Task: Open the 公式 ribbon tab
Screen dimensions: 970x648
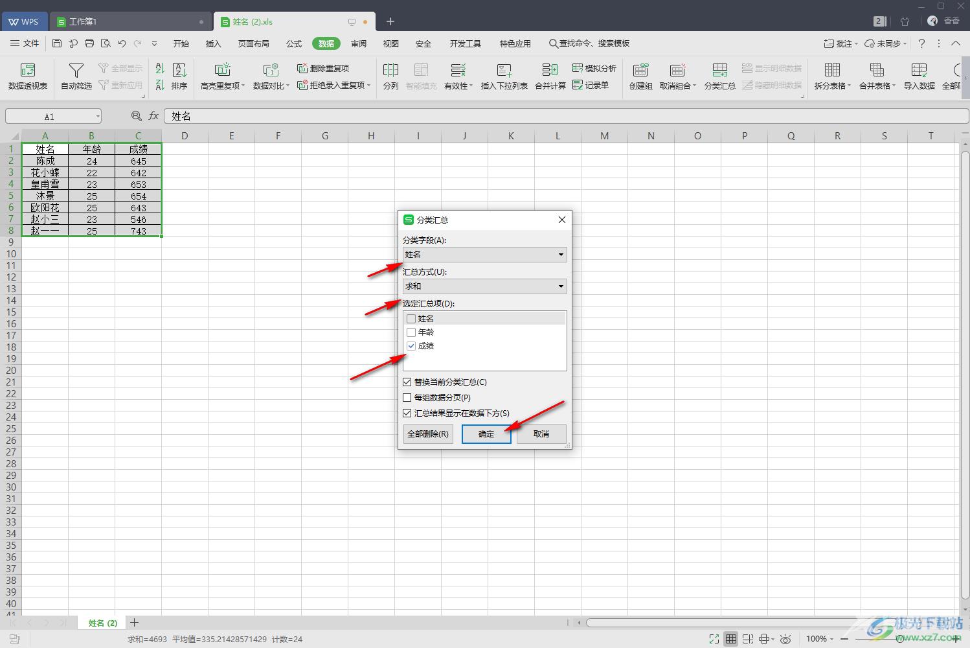Action: coord(294,43)
